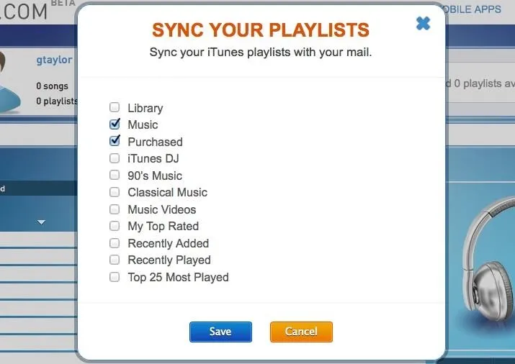Click the orange Cancel button

[x=301, y=332]
